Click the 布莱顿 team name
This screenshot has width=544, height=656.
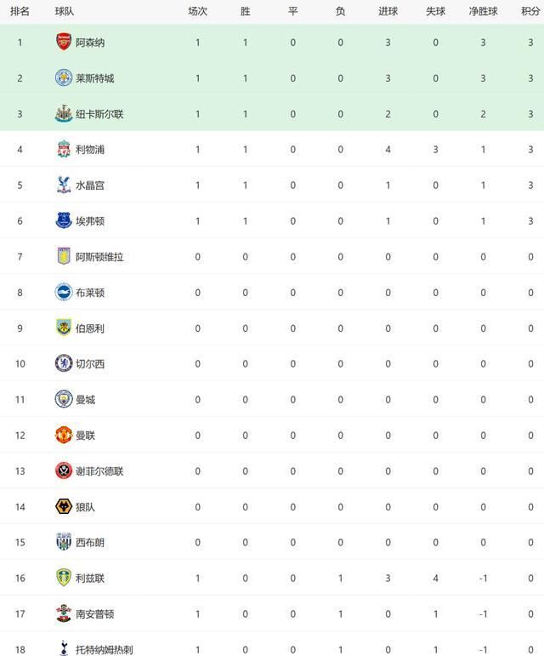point(90,293)
